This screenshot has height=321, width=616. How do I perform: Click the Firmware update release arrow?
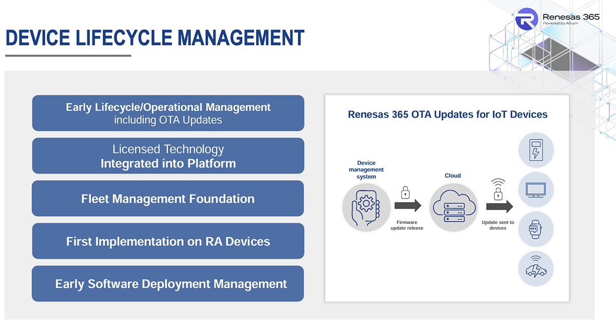[x=408, y=206]
